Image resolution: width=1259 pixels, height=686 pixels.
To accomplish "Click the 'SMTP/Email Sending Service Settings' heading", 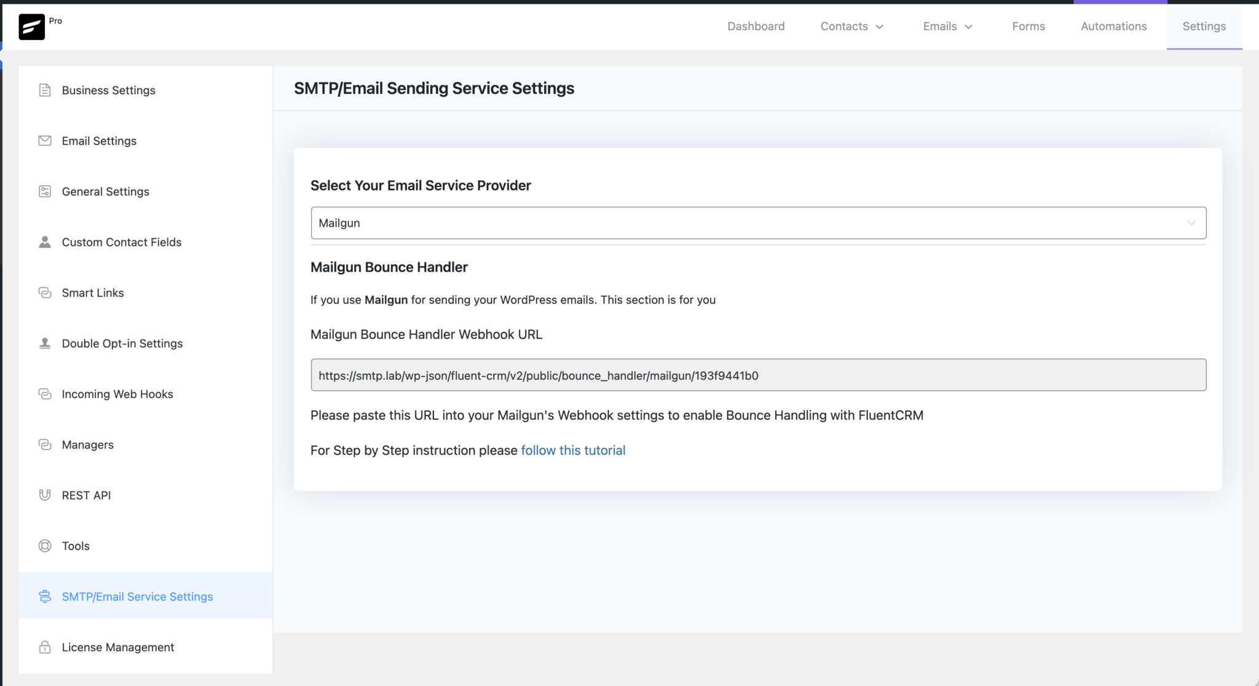I will click(434, 89).
